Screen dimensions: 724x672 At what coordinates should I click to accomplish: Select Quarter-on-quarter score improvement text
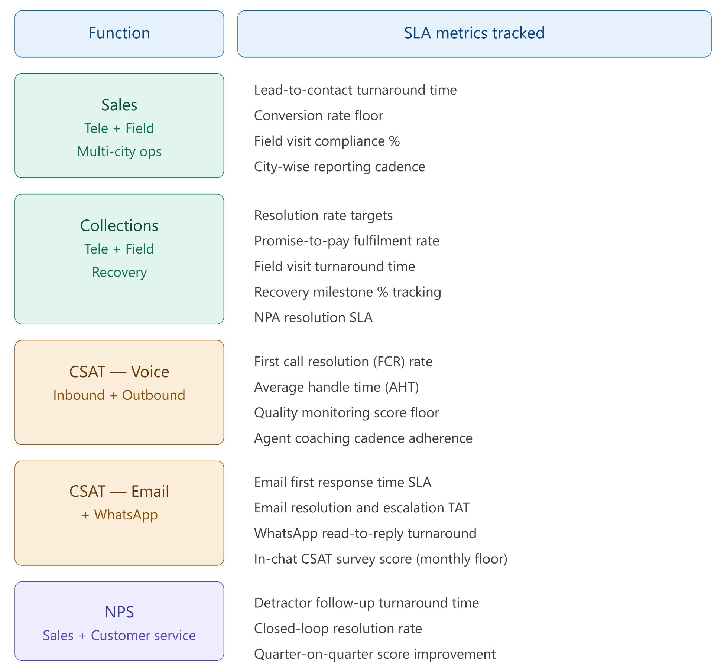coord(375,654)
